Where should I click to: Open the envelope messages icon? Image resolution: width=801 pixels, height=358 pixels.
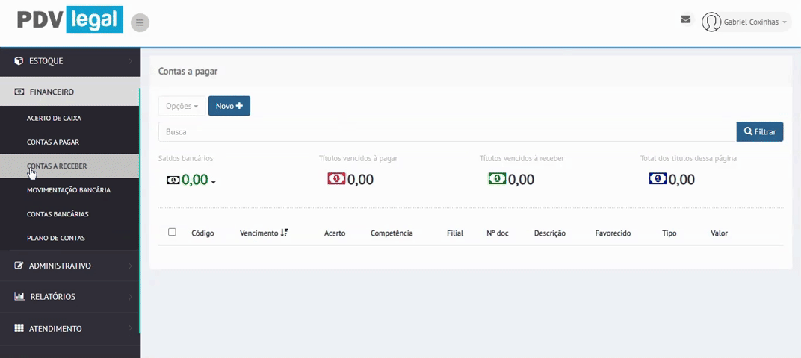pos(685,19)
